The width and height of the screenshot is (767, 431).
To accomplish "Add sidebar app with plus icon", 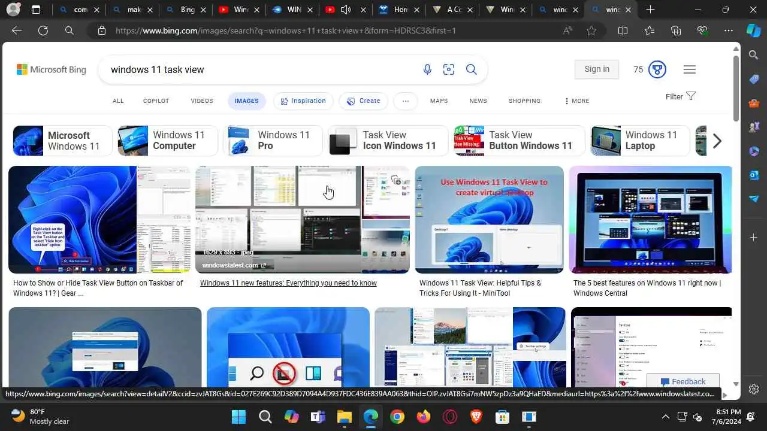I will (x=754, y=238).
